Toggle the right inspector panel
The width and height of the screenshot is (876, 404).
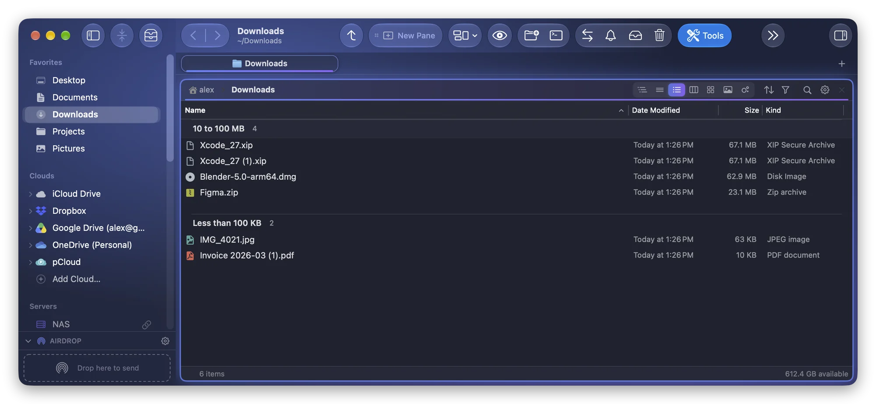click(841, 35)
